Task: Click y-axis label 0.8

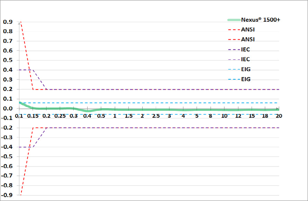Action: tap(8, 31)
